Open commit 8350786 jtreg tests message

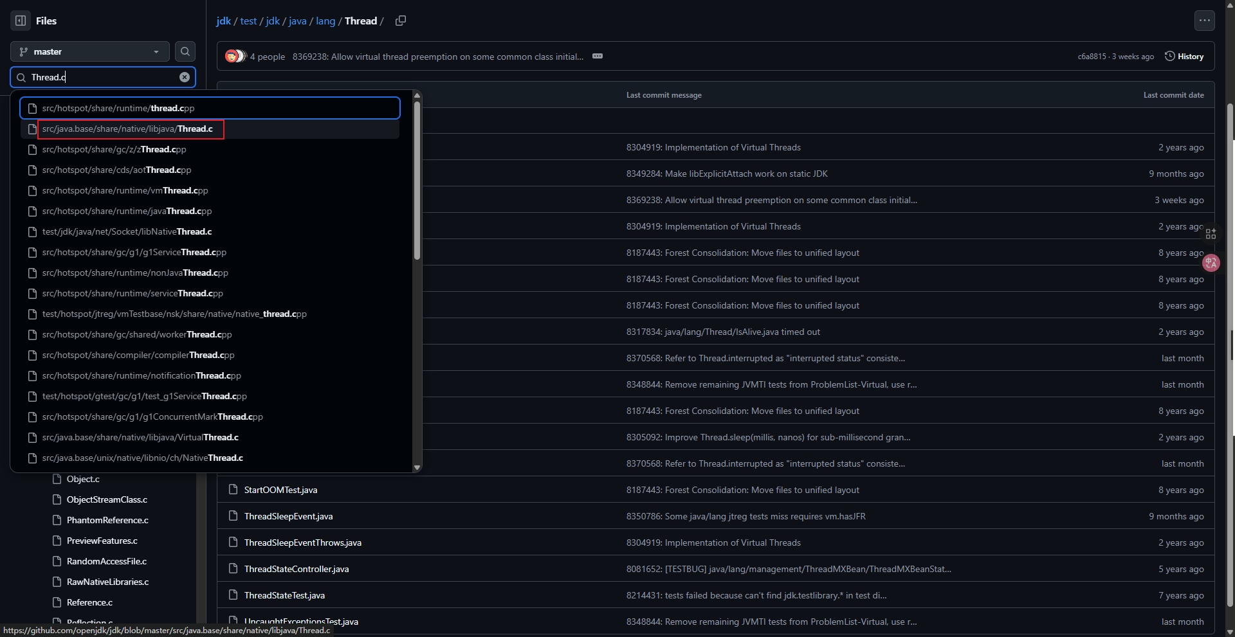(746, 516)
